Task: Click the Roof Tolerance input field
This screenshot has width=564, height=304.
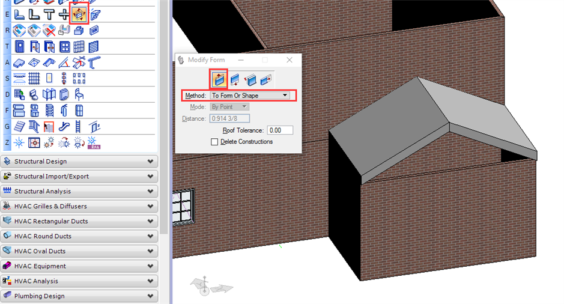Action: pyautogui.click(x=280, y=130)
